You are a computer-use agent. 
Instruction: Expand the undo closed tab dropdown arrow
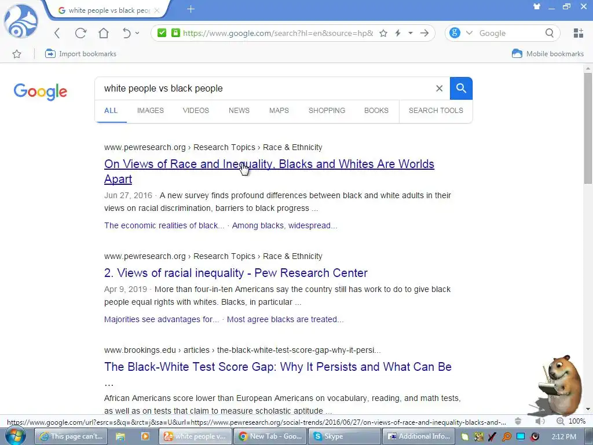point(137,33)
